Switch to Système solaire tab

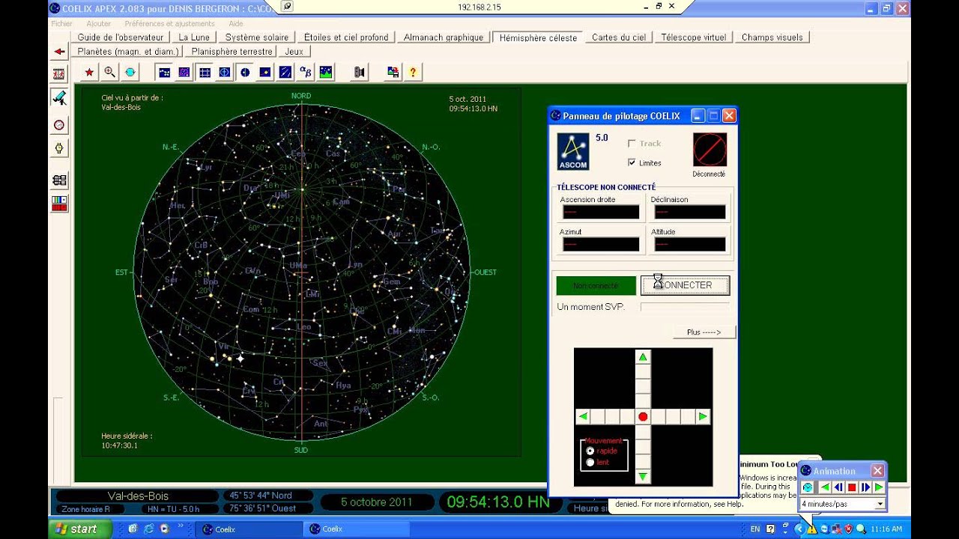257,37
